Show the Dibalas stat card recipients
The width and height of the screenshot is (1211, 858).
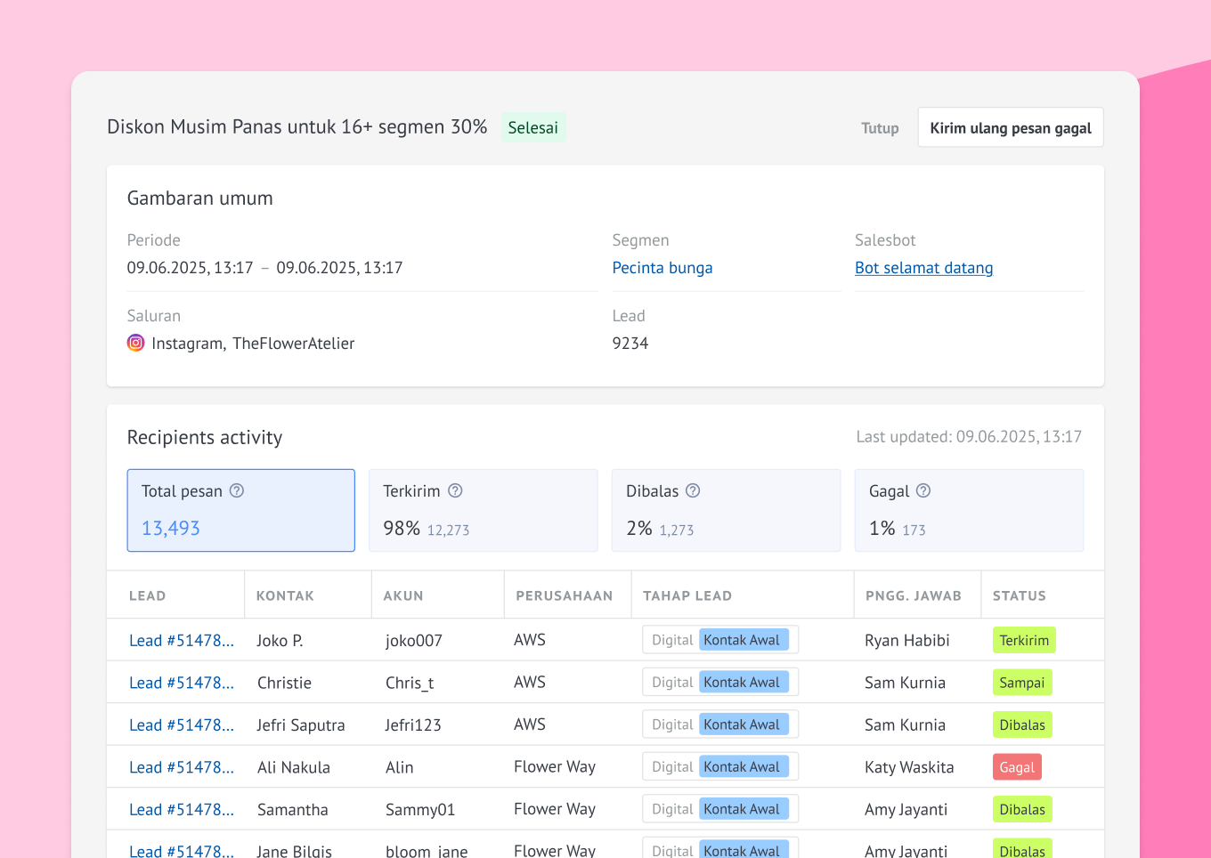726,510
